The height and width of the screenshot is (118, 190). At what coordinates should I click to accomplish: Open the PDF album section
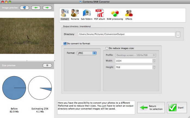pos(100,15)
